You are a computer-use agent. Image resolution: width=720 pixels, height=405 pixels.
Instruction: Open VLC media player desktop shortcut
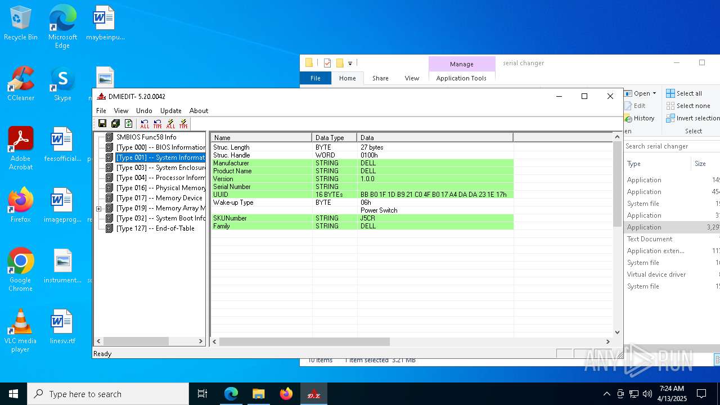pyautogui.click(x=21, y=331)
